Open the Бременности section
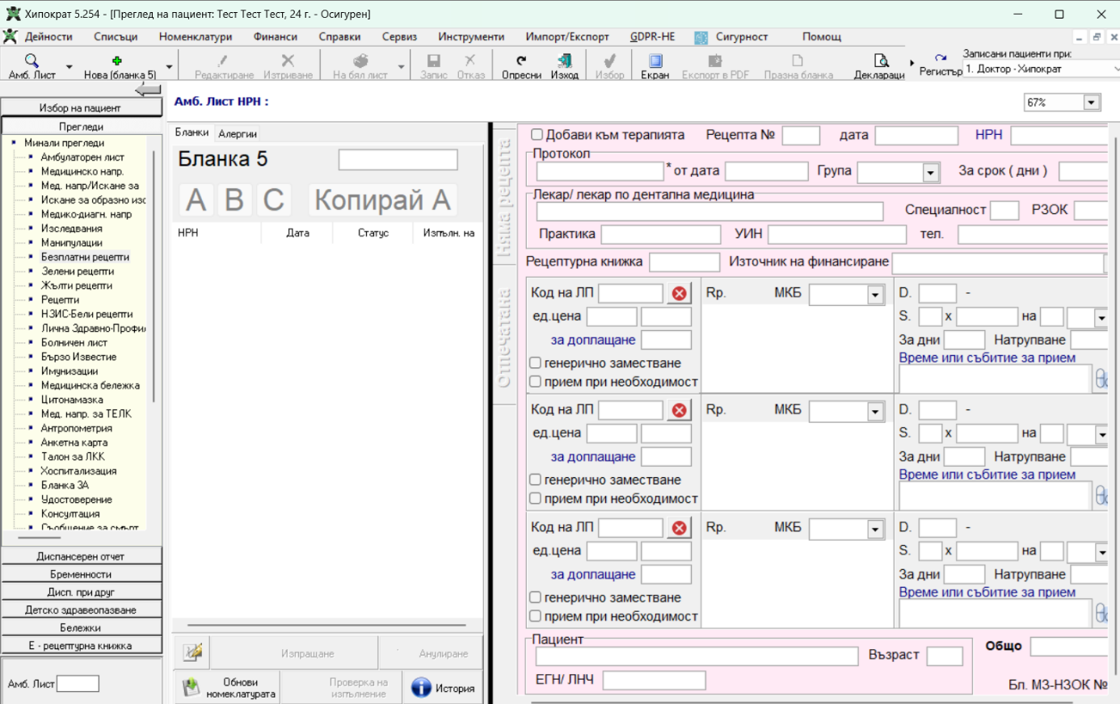 [x=81, y=574]
